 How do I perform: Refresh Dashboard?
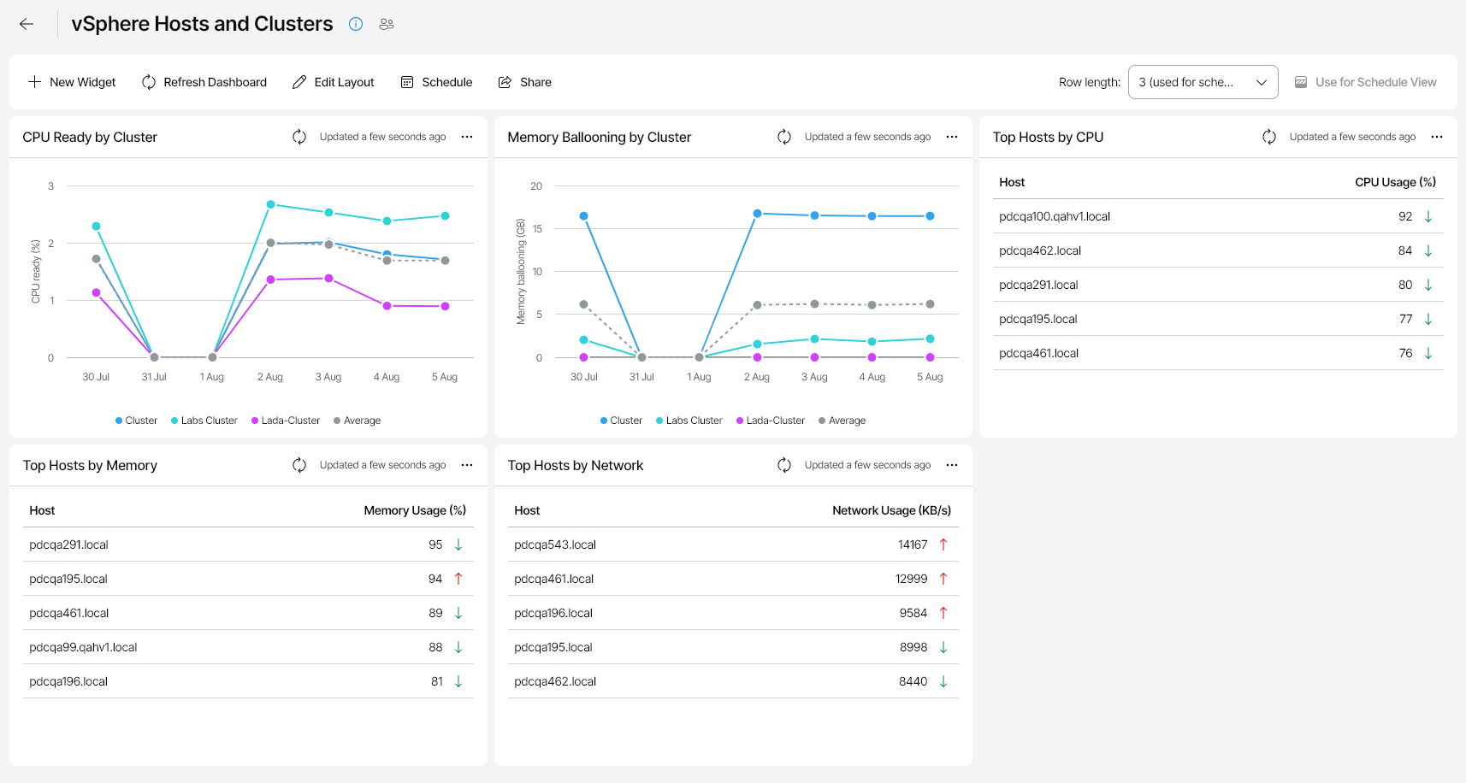pyautogui.click(x=204, y=82)
